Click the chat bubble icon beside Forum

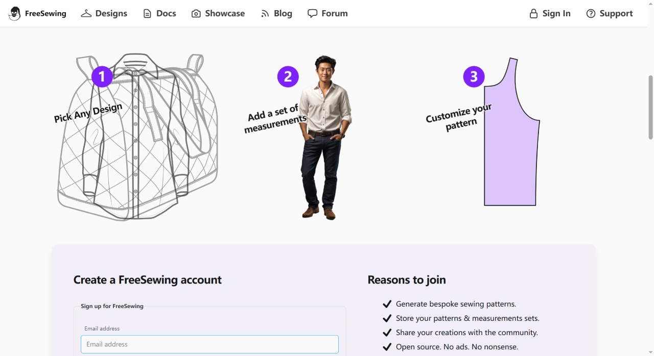click(312, 14)
